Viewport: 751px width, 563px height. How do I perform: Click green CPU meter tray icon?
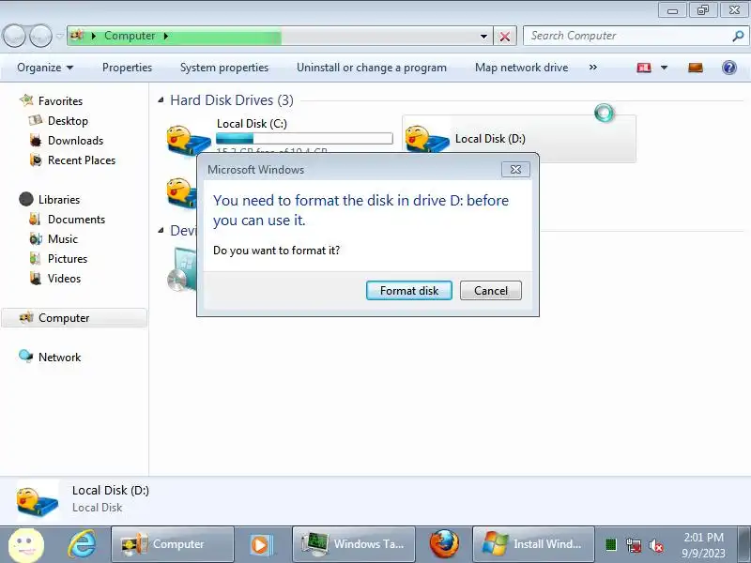click(x=611, y=545)
